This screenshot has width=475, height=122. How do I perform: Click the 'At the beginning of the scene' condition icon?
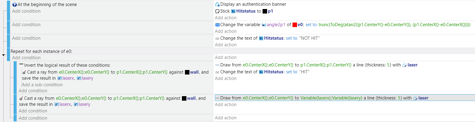coord(15,5)
